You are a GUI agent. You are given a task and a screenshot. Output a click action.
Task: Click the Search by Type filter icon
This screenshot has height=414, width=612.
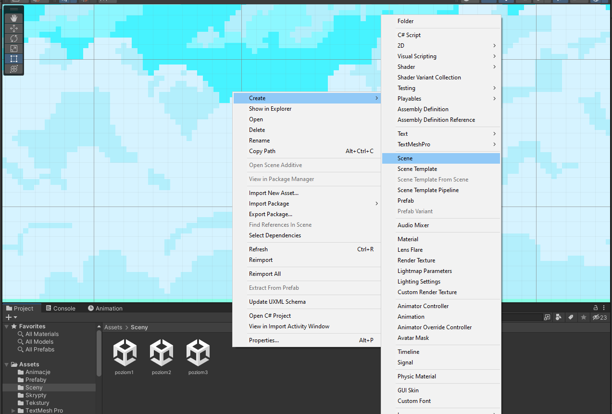[559, 317]
